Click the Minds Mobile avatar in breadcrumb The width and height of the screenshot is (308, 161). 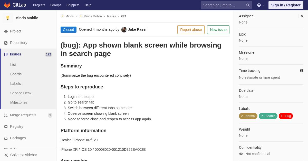[x=81, y=16]
